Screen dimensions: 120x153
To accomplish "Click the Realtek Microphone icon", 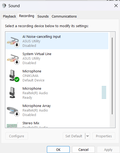I will pos(12,93).
